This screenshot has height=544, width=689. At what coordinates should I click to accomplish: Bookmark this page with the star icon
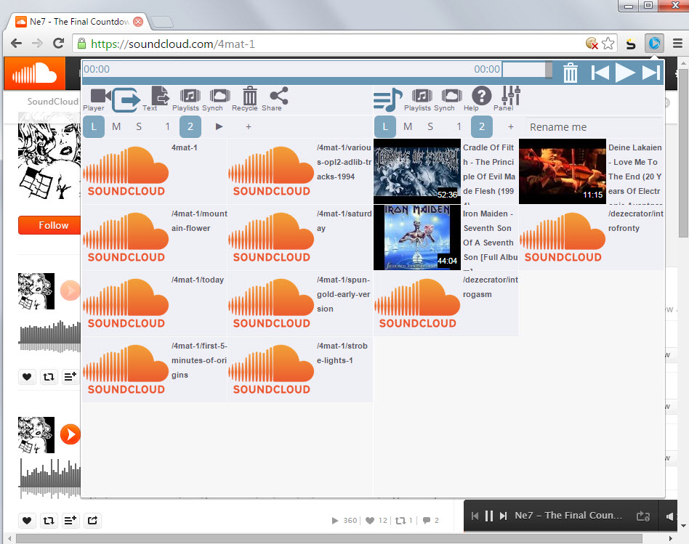[608, 44]
